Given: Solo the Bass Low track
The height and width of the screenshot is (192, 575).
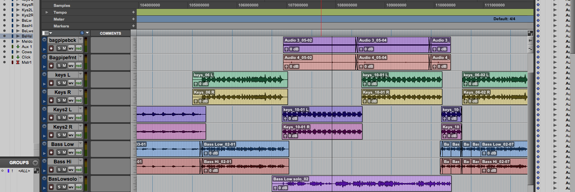Looking at the screenshot, I should point(58,152).
